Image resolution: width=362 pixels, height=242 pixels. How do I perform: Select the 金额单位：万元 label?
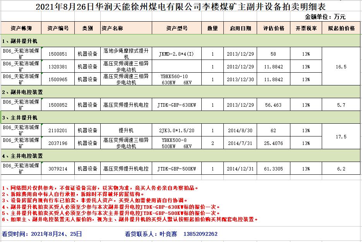tap(325, 17)
